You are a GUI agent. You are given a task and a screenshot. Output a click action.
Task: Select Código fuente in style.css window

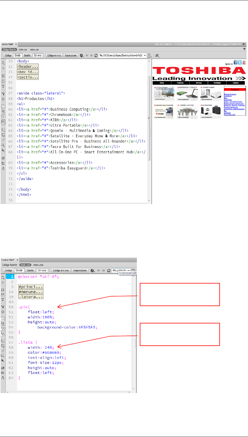click(9, 265)
